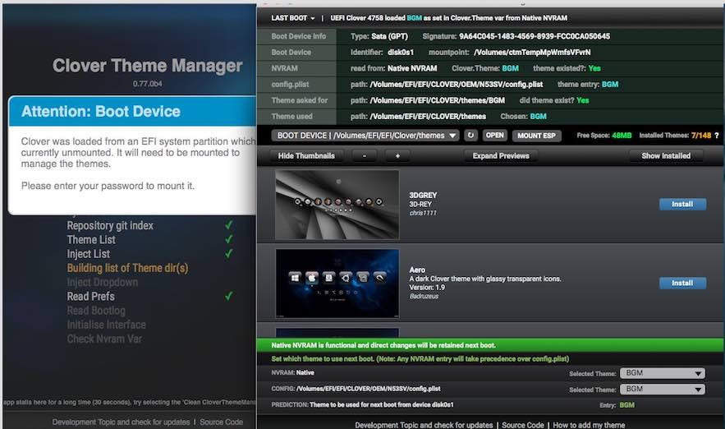This screenshot has height=429, width=725.
Task: Click the Boot Device Info row label
Action: tap(299, 36)
